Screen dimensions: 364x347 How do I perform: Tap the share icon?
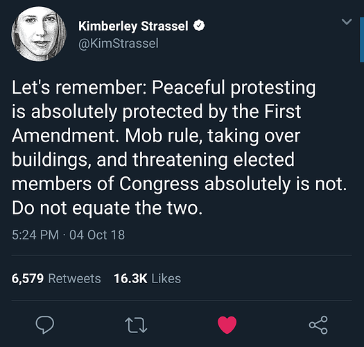click(318, 325)
